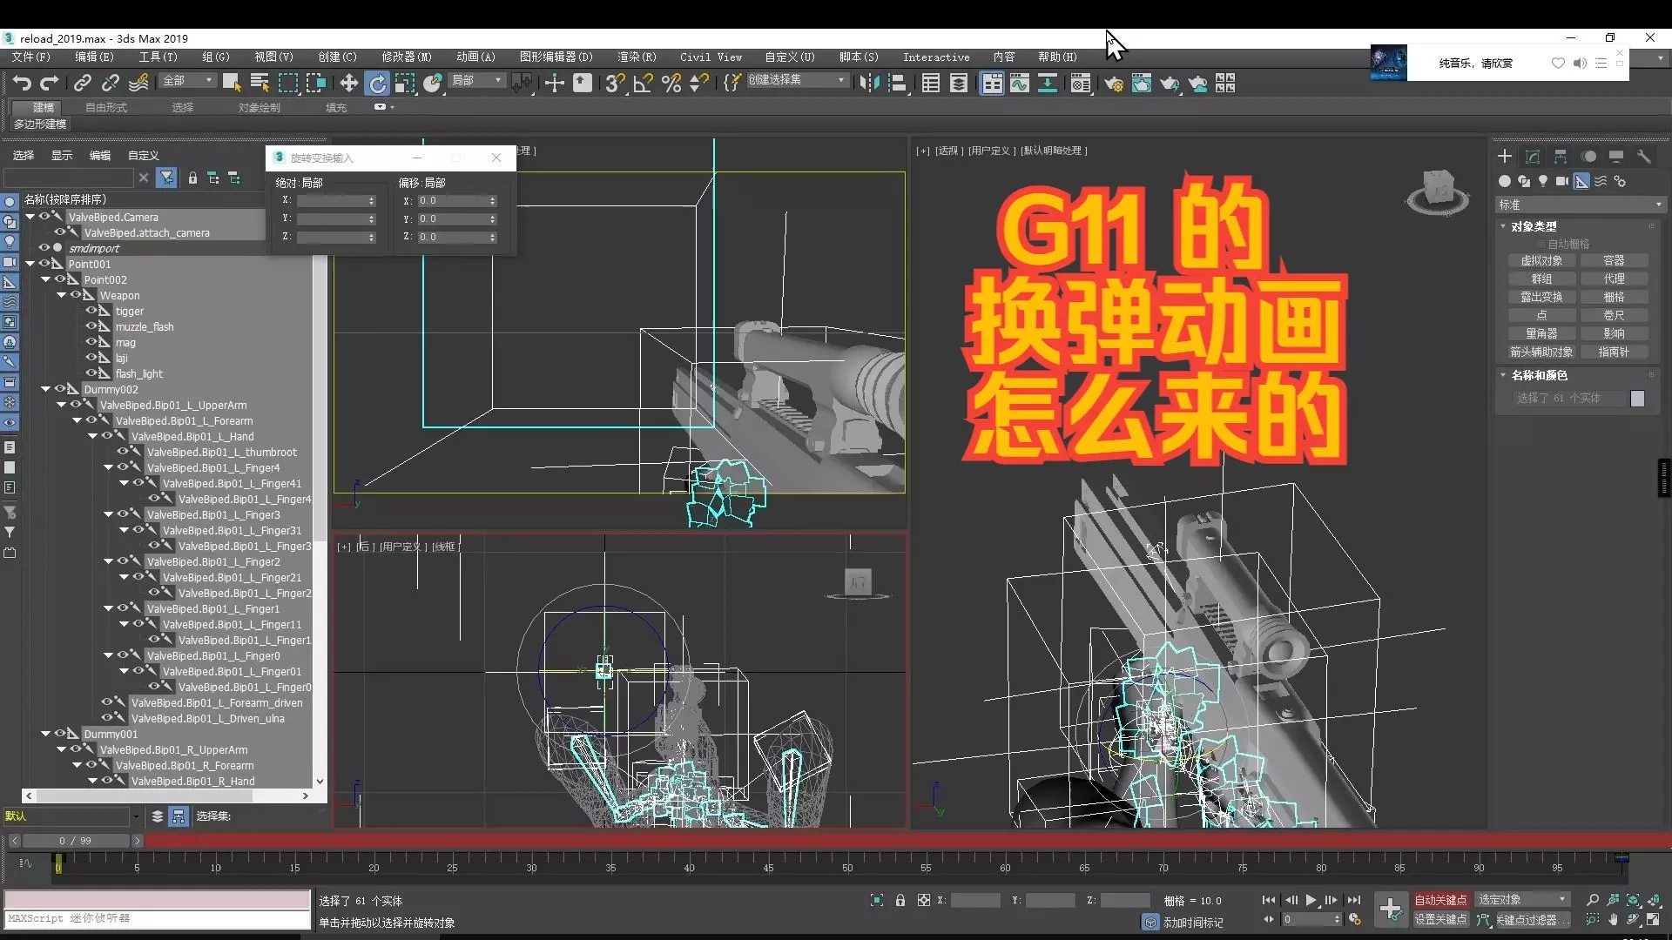Activate the Select Object tool

[x=232, y=83]
